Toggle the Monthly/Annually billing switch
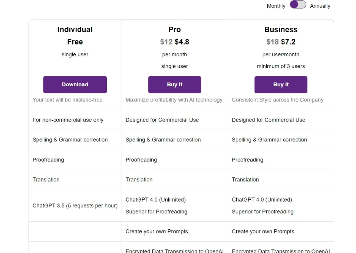This screenshot has height=253, width=356. tap(298, 5)
